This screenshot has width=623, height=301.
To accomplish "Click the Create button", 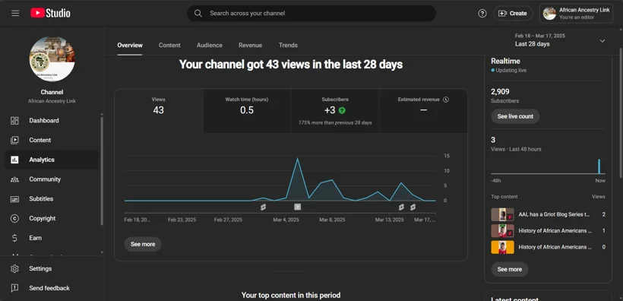I will (x=513, y=13).
